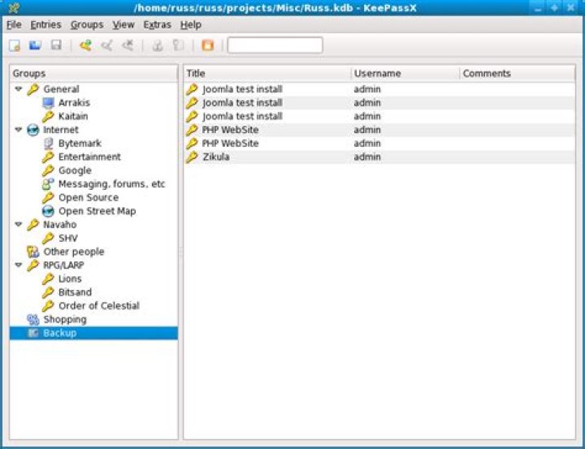585x449 pixels.
Task: Collapse the General group
Action: click(18, 89)
